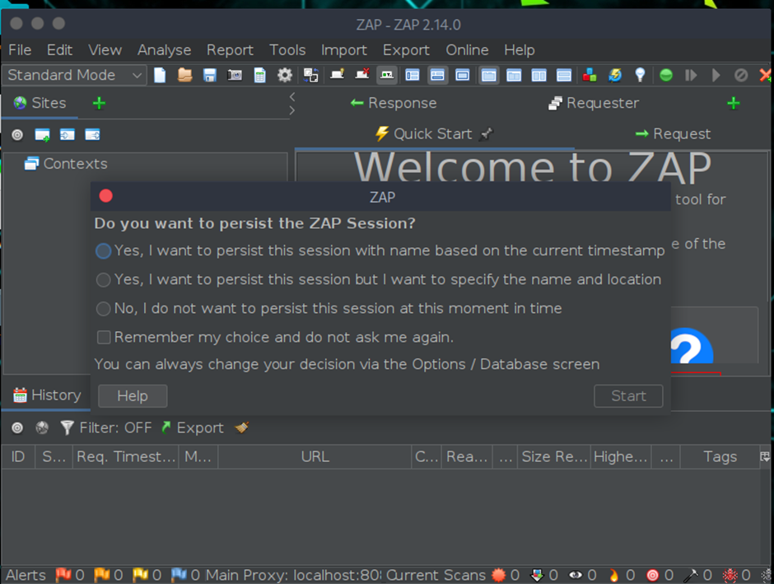Toggle the Show Tab Names toolbar icon
The width and height of the screenshot is (774, 584).
387,75
